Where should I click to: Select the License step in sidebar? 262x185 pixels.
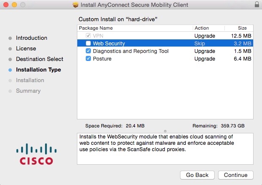click(26, 48)
